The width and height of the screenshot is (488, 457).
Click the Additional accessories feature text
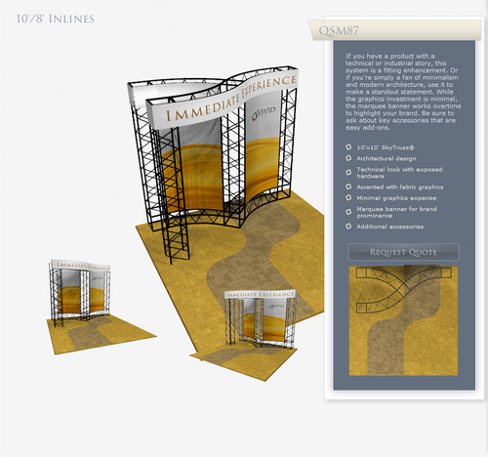pos(390,227)
